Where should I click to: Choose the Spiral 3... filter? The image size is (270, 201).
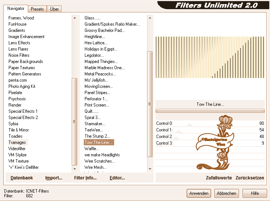coord(93,118)
